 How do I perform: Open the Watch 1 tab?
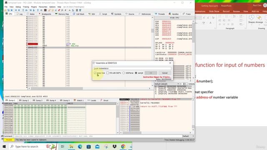(78, 100)
